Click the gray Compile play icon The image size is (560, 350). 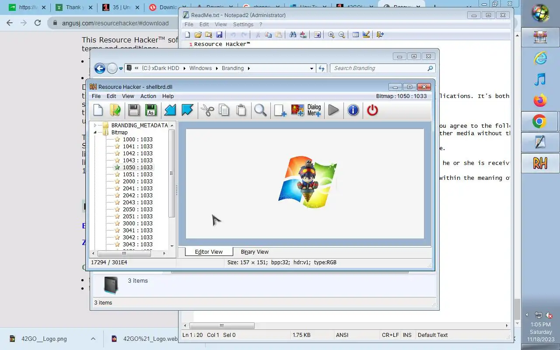(x=333, y=110)
